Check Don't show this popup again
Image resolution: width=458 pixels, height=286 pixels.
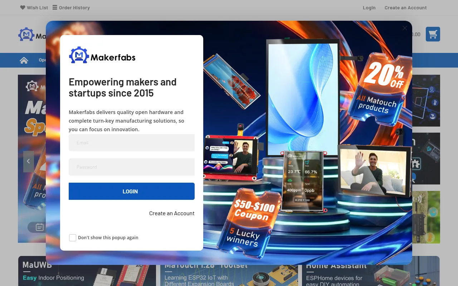[73, 238]
